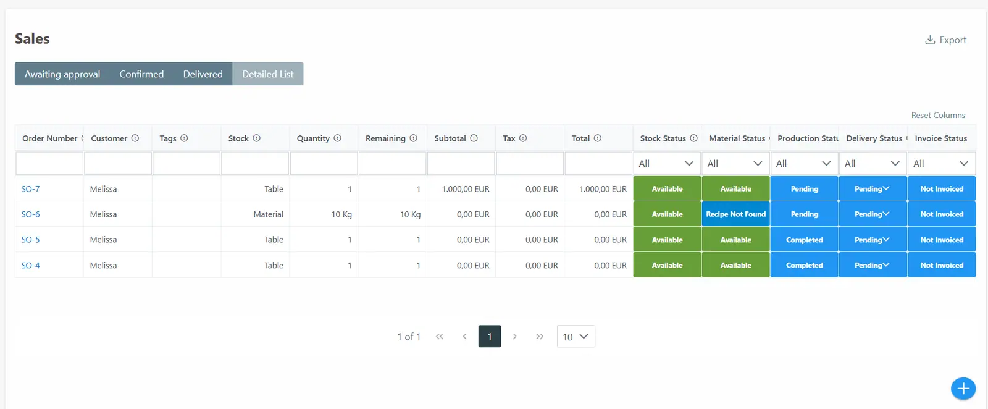Viewport: 988px width, 409px height.
Task: Open Material Status filter dropdown
Action: point(735,164)
